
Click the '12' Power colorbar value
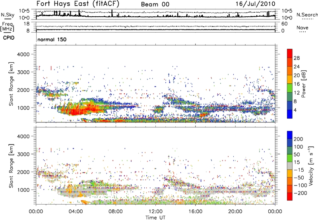(x=297, y=93)
